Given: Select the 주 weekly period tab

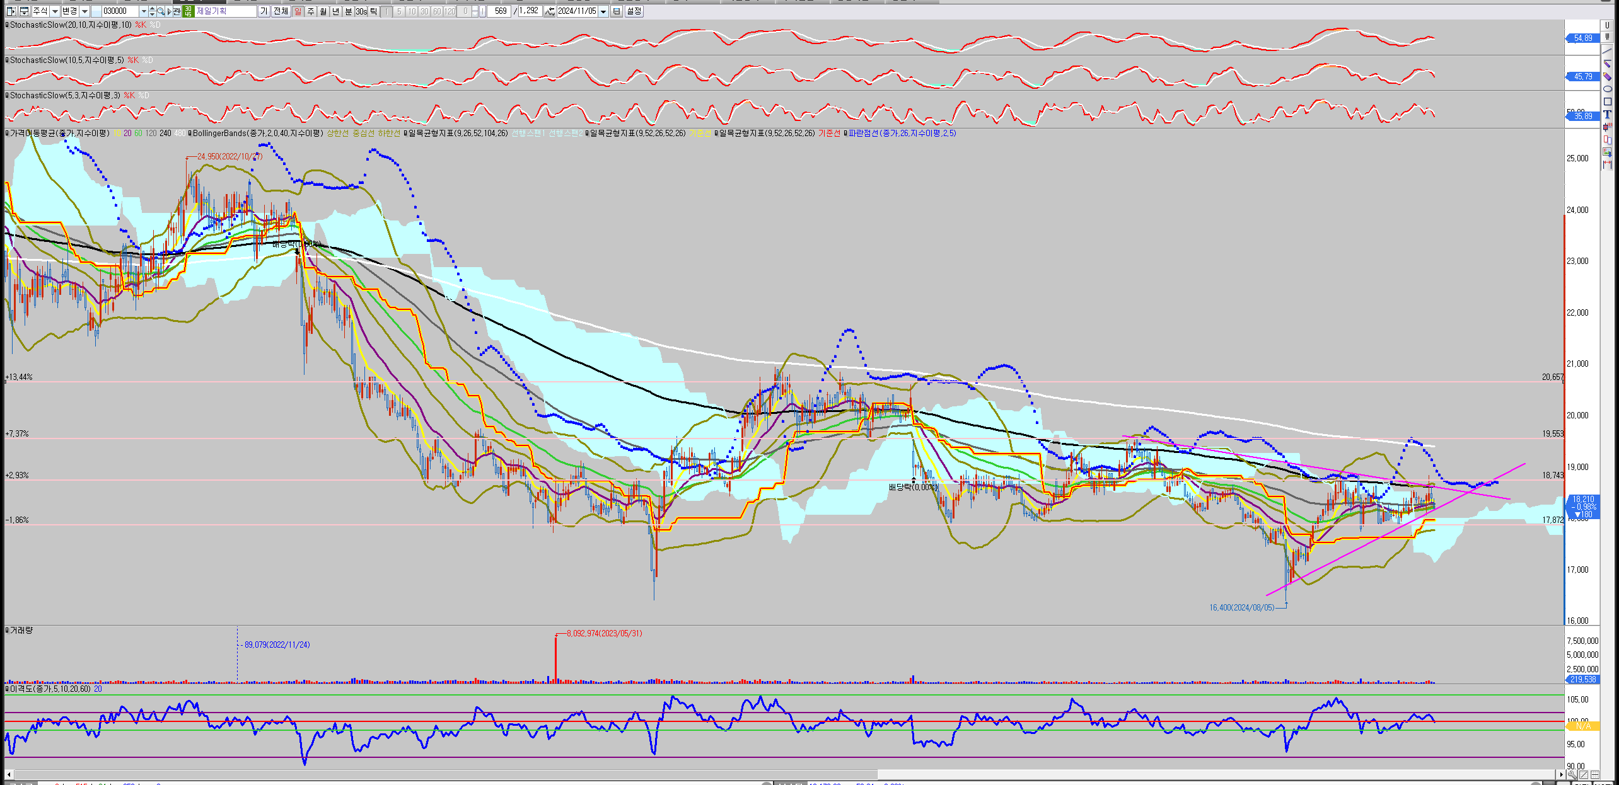Looking at the screenshot, I should 311,11.
